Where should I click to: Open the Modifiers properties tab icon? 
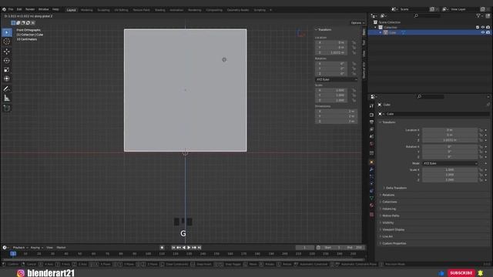[371, 169]
